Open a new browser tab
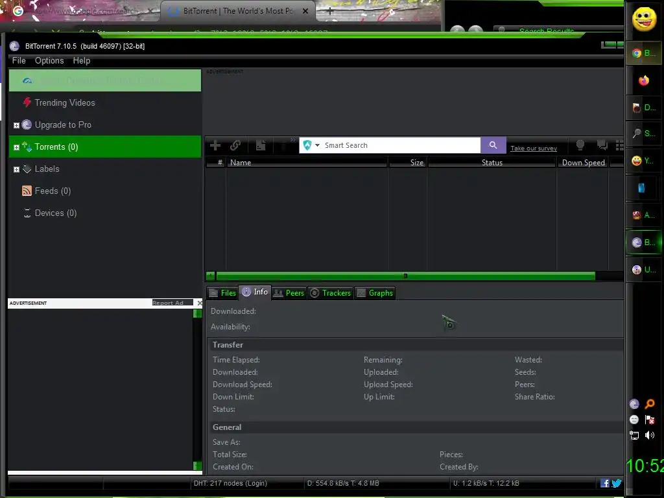The width and height of the screenshot is (664, 498). pyautogui.click(x=330, y=11)
